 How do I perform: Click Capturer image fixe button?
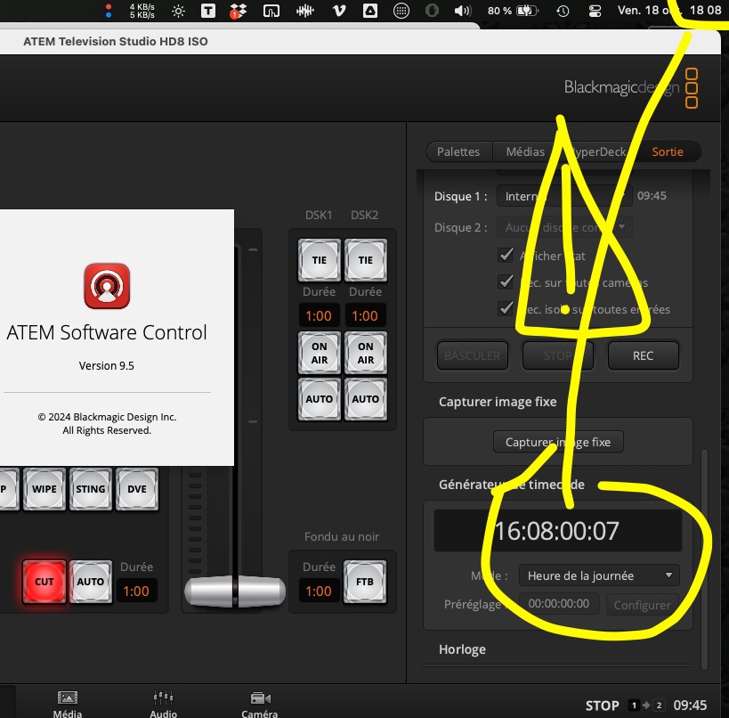pos(558,442)
